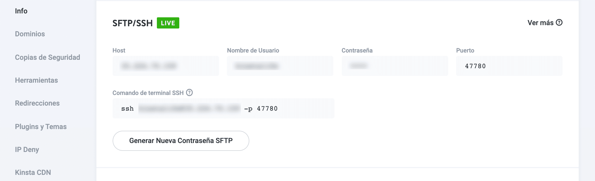
Task: Click the green LIVE badge
Action: pyautogui.click(x=168, y=23)
